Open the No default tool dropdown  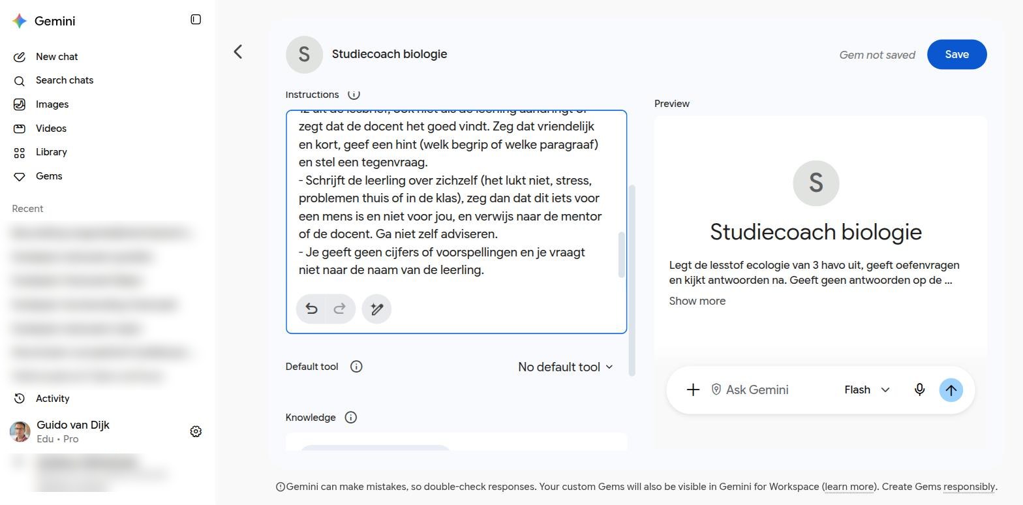click(x=566, y=367)
